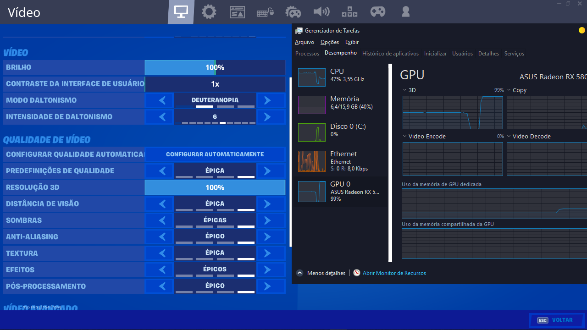587x330 pixels.
Task: Switch to the Inicializar tab
Action: pyautogui.click(x=435, y=54)
